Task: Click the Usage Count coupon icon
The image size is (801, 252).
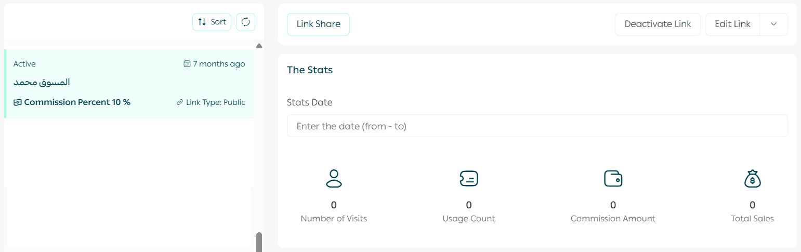Action: tap(469, 178)
